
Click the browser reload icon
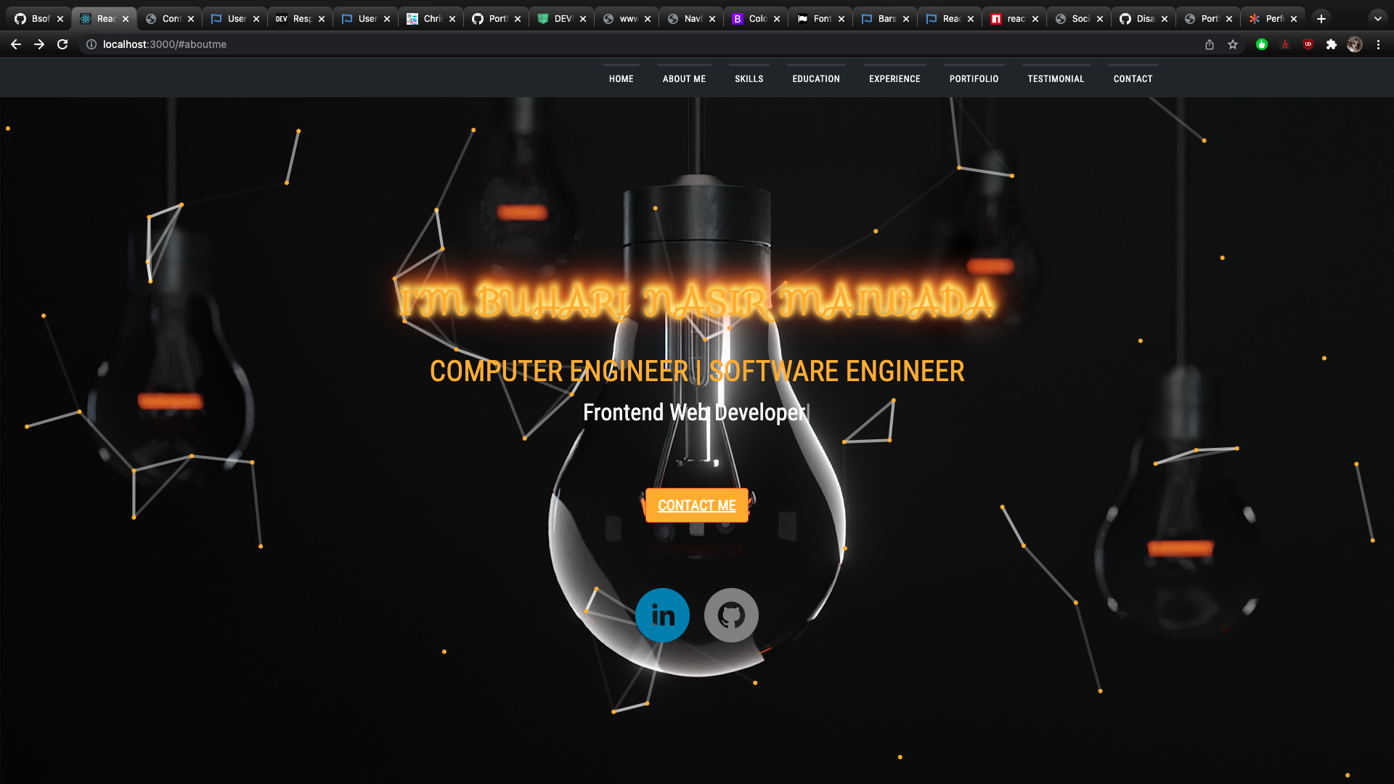(x=62, y=44)
